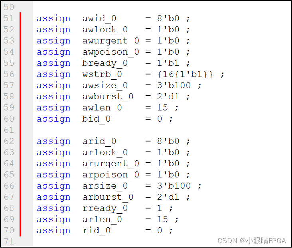Click line number 51 in the gutter
292x248 pixels.
[9, 18]
